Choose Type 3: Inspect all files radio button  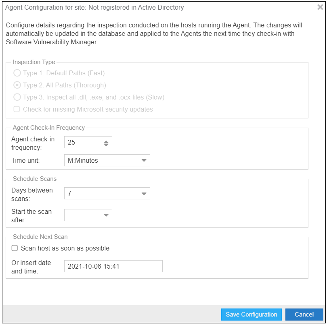point(17,97)
